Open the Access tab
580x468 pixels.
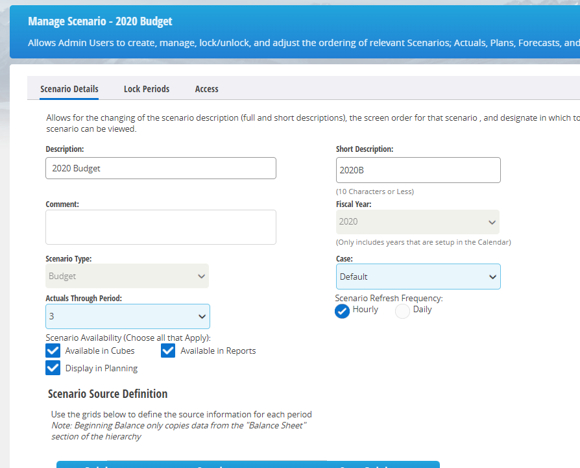click(206, 89)
